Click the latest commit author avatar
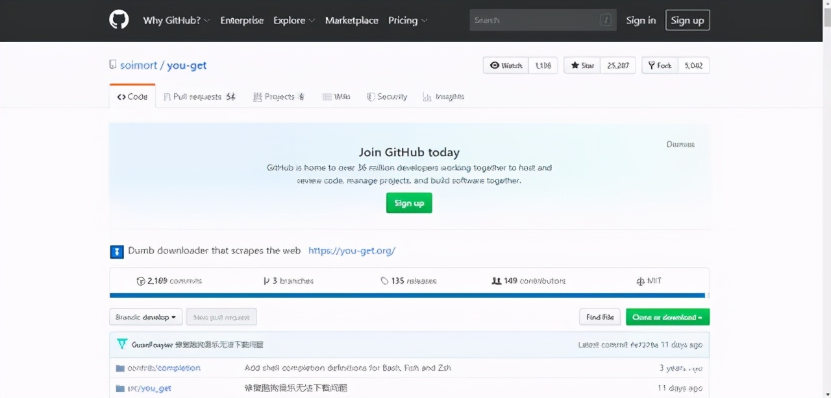The width and height of the screenshot is (831, 398). pos(121,345)
